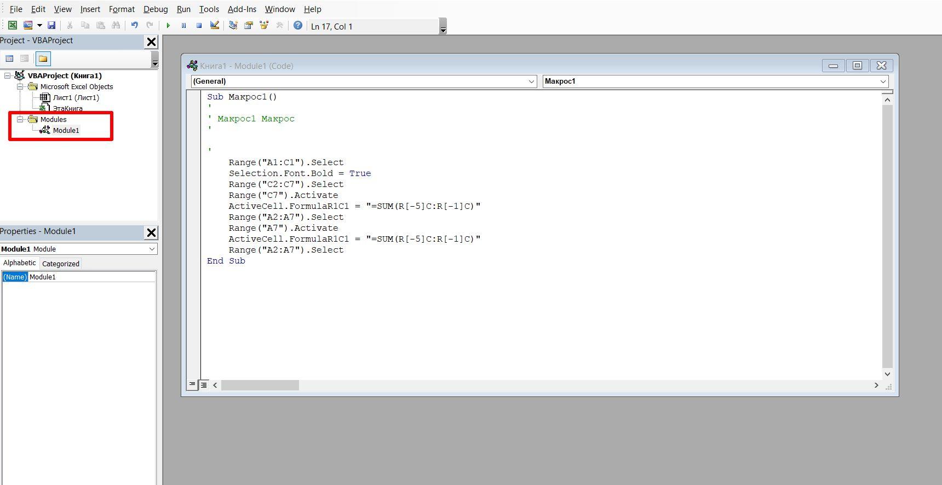Open the Insert menu
Screen dimensions: 942x485
[x=90, y=9]
